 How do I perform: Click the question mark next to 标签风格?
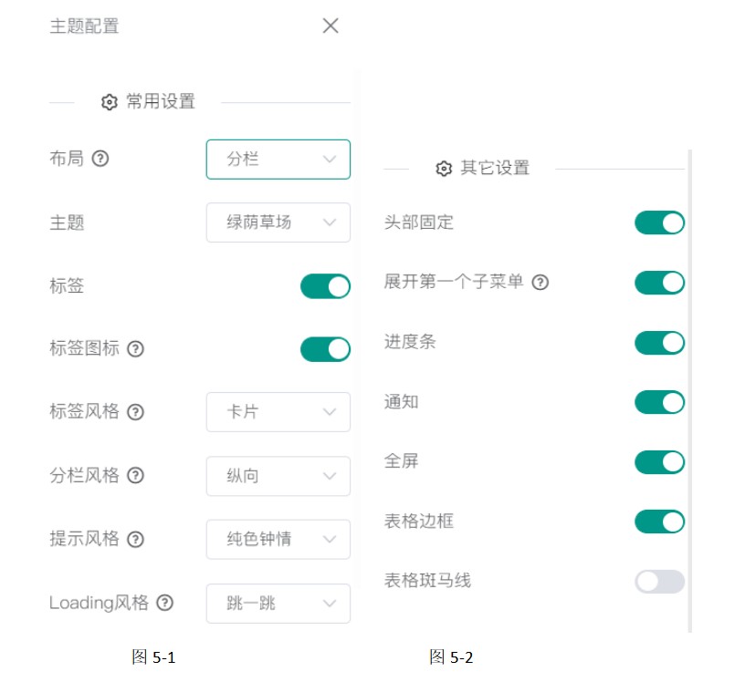point(135,412)
